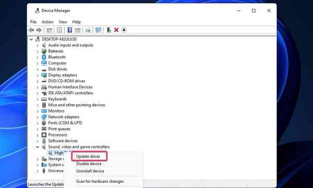The image size is (313, 188).
Task: Expand the Network adapters category
Action: [x=38, y=117]
